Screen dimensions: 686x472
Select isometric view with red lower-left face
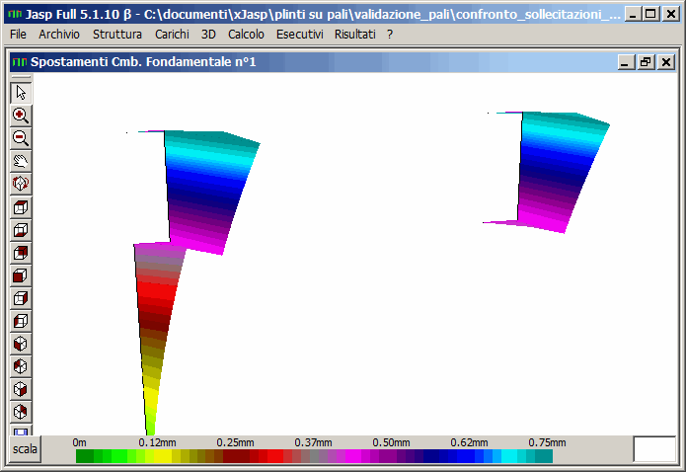[x=21, y=345]
